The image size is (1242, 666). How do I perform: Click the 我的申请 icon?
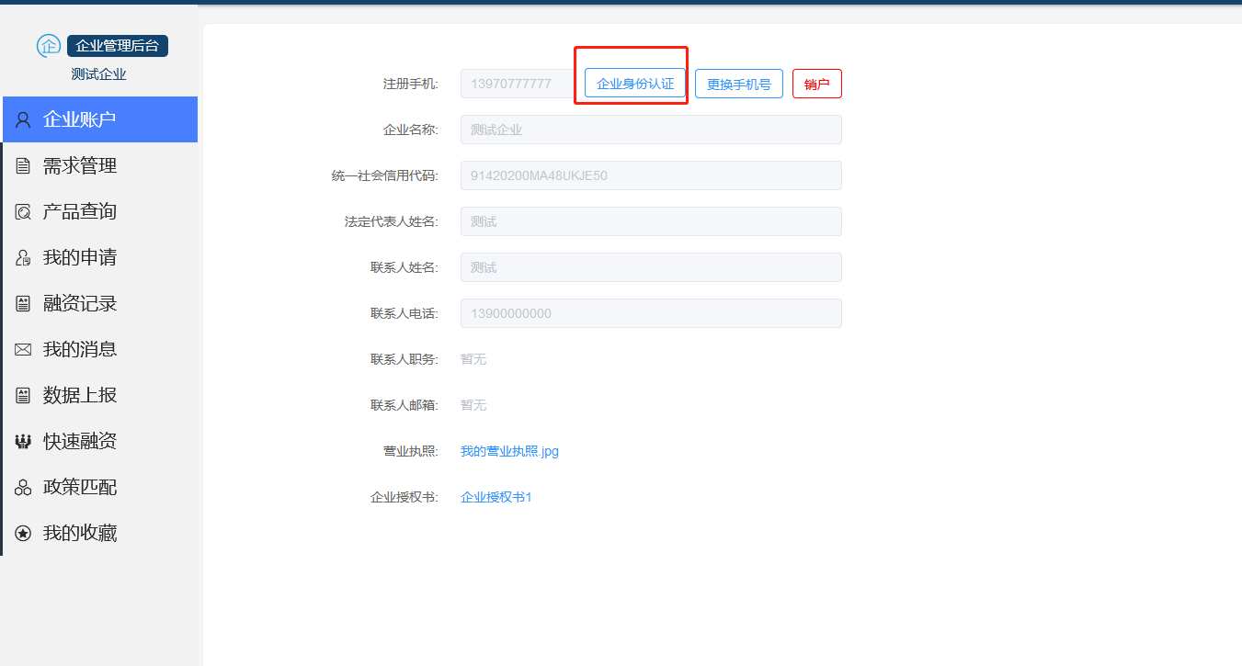tap(23, 258)
